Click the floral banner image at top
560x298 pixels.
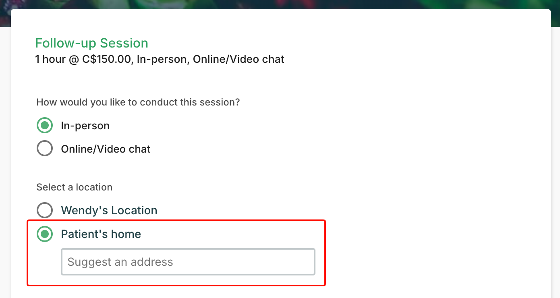pos(280,5)
